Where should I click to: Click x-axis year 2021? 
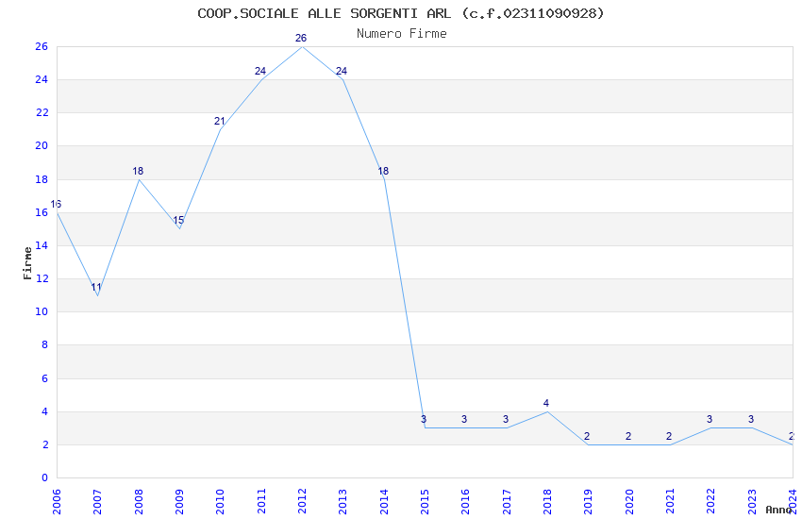[x=670, y=501]
